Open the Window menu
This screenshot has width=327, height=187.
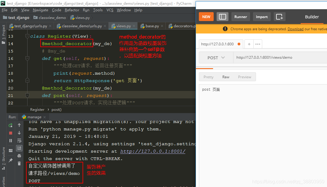coord(124,10)
